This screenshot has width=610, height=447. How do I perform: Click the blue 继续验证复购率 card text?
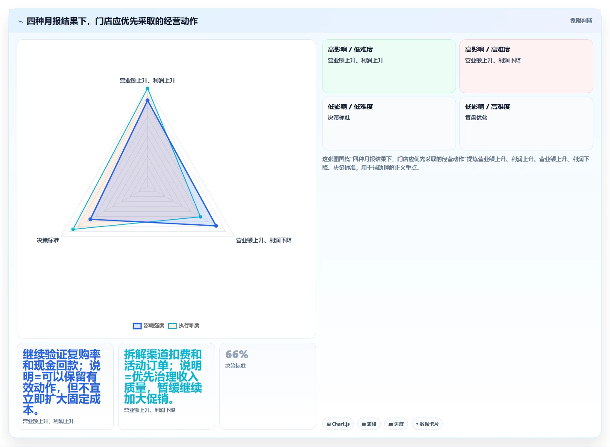pyautogui.click(x=62, y=382)
